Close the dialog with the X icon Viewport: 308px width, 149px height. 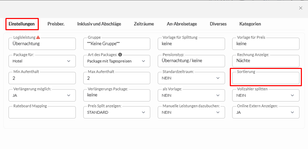pos(301,8)
